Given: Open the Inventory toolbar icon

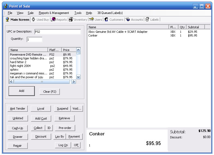Looking at the screenshot, I should (x=71, y=20).
